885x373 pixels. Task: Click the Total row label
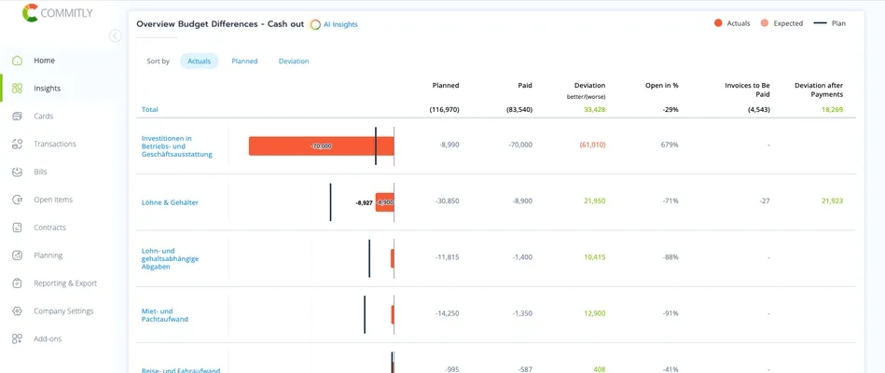tap(149, 109)
